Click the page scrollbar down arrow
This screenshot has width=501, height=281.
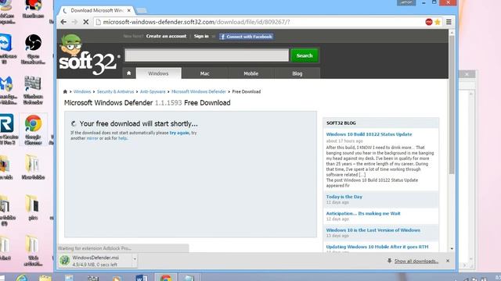[x=452, y=248]
